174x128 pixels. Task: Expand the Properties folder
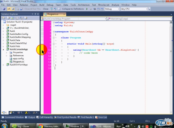[7, 52]
